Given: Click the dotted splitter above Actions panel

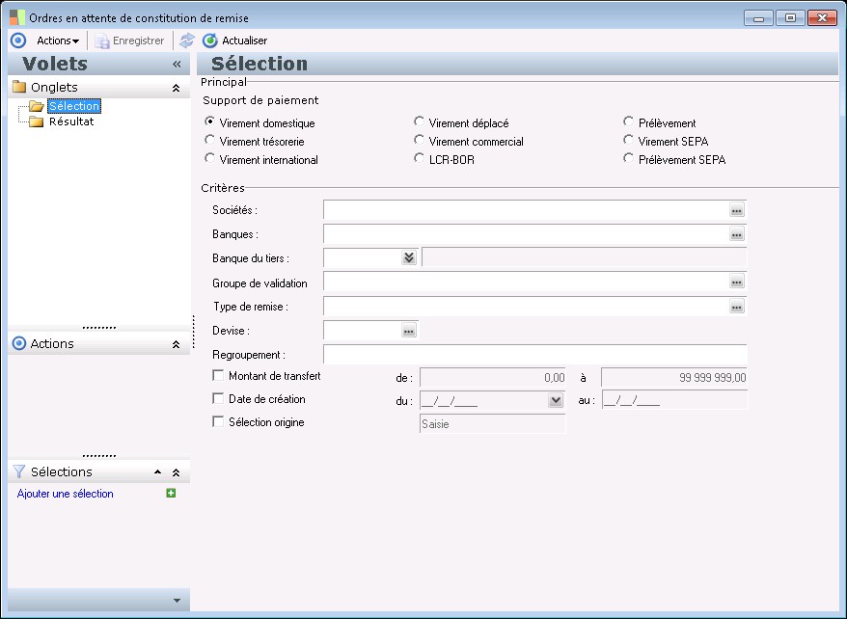Looking at the screenshot, I should coord(98,328).
